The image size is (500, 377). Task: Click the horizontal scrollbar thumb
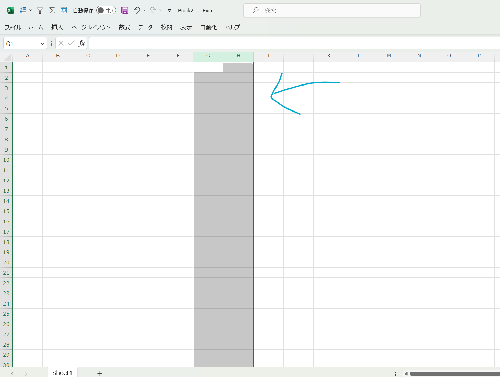click(x=454, y=374)
